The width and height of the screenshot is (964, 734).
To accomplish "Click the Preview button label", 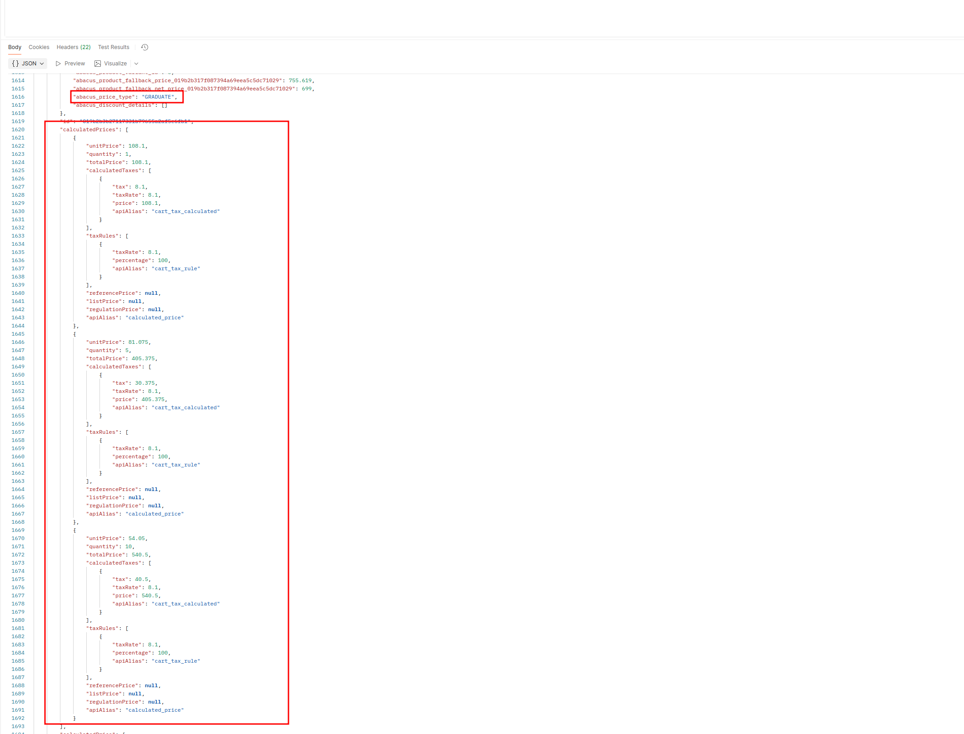I will coord(75,64).
